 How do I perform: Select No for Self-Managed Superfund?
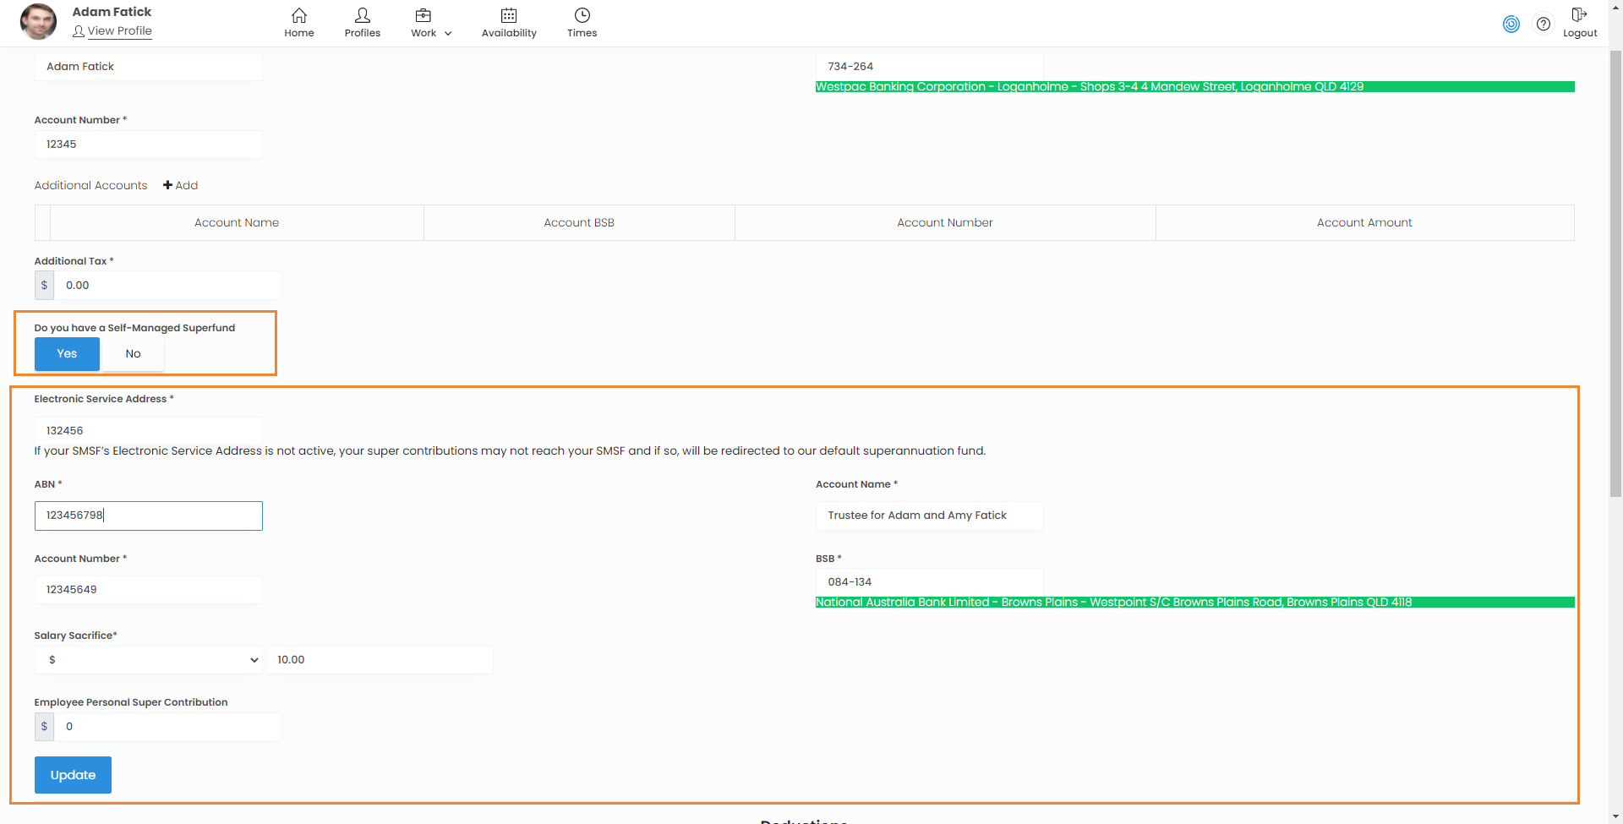tap(133, 354)
